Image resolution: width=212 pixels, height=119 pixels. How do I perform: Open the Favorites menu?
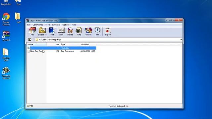tap(56, 25)
